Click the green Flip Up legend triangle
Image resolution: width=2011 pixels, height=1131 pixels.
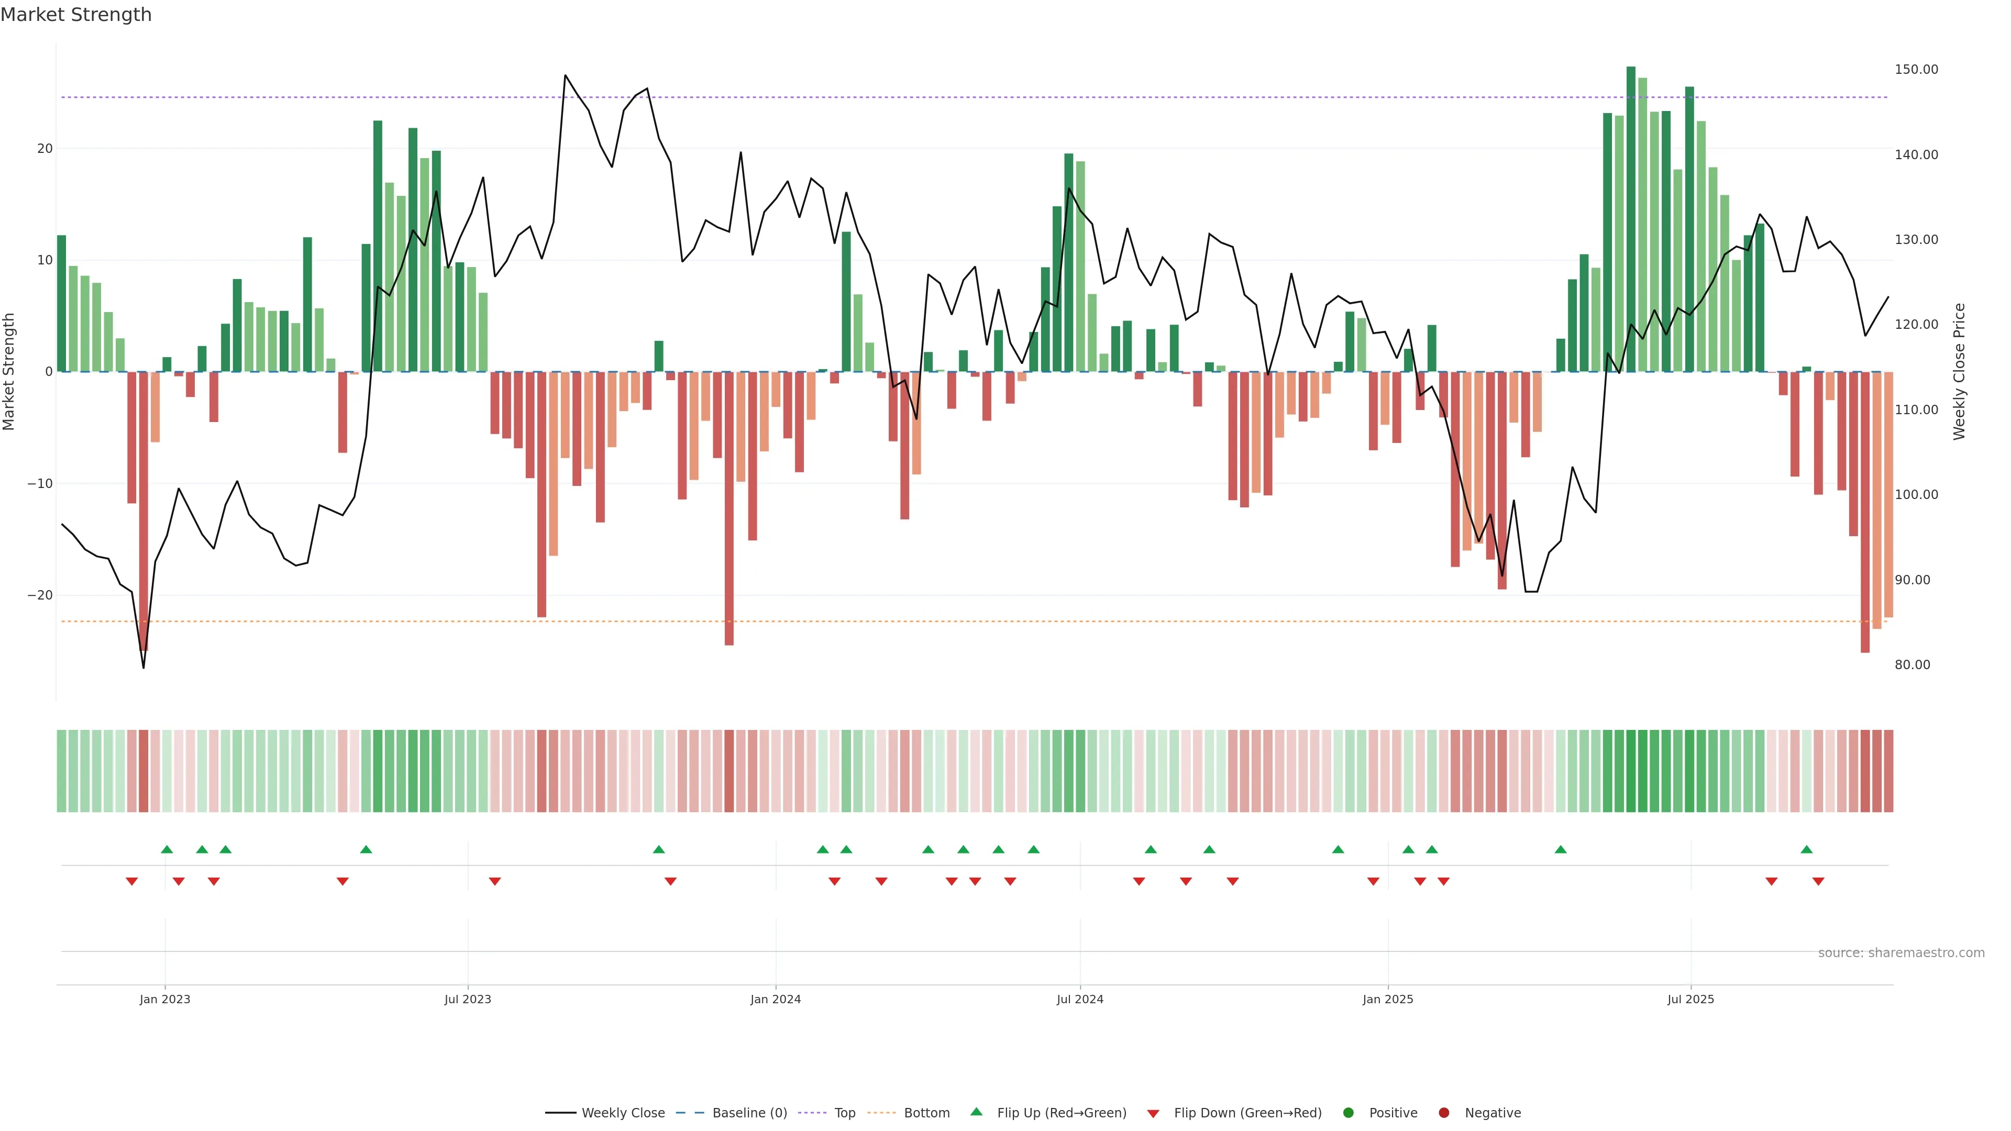coord(976,1112)
